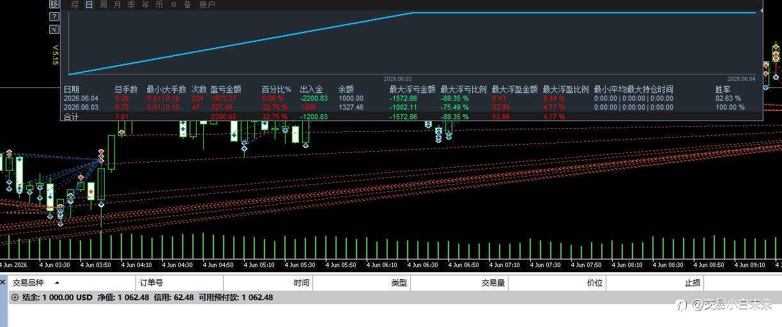Click the 总手数 column header

point(126,90)
